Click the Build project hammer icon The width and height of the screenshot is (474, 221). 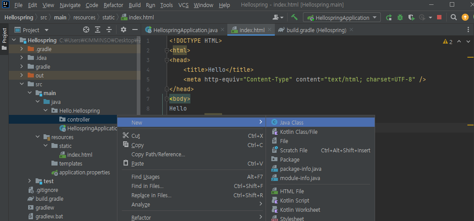point(294,17)
